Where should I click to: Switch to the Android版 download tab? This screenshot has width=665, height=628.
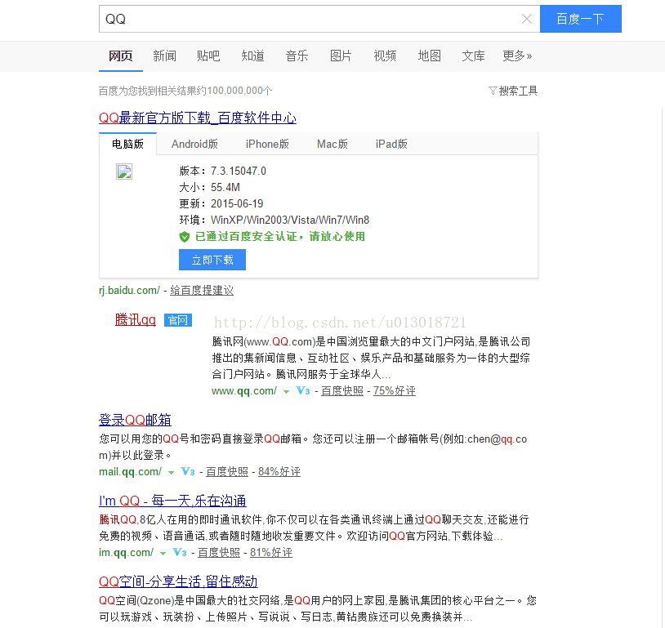tap(194, 145)
